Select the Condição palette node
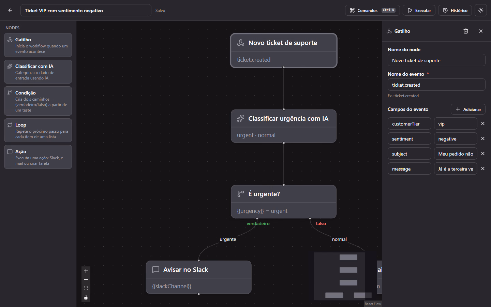This screenshot has height=307, width=491. click(38, 101)
